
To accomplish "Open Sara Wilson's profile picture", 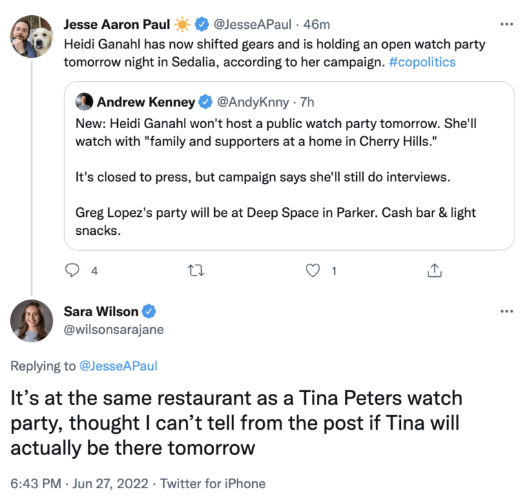I will coord(32,321).
